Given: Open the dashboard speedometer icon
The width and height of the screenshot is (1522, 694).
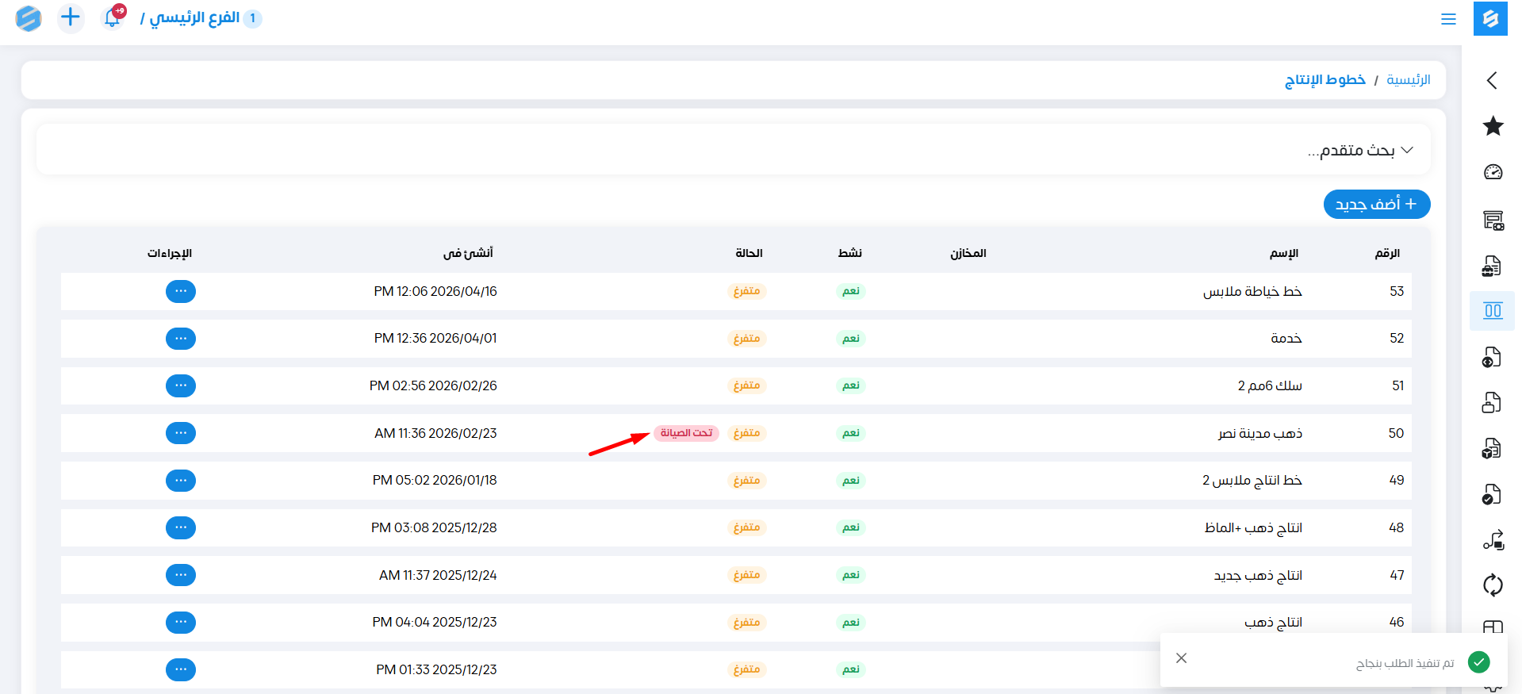Looking at the screenshot, I should [x=1493, y=172].
